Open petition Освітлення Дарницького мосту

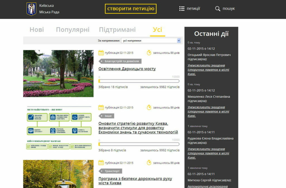pos(127,69)
